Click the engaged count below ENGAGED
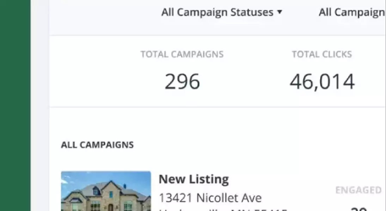Viewport: 386px width, 211px height. 359,208
